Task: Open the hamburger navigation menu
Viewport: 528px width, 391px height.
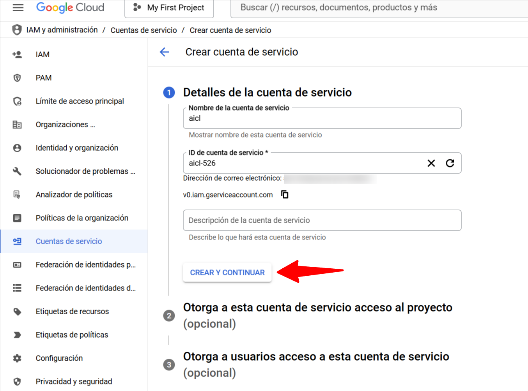Action: [18, 8]
